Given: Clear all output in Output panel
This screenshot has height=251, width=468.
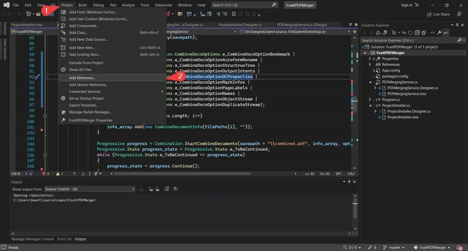Looking at the screenshot, I should pos(166,189).
